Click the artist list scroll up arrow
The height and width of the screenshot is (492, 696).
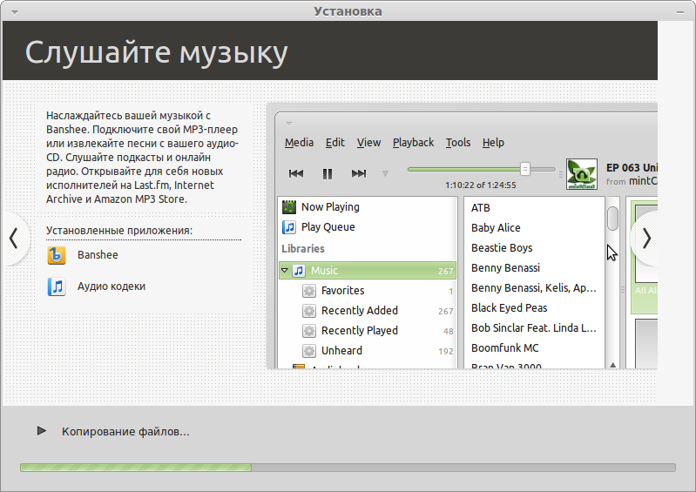pos(612,365)
